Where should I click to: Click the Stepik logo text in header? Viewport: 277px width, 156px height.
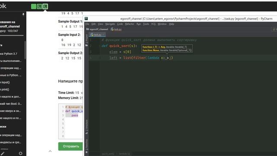coord(3,6)
